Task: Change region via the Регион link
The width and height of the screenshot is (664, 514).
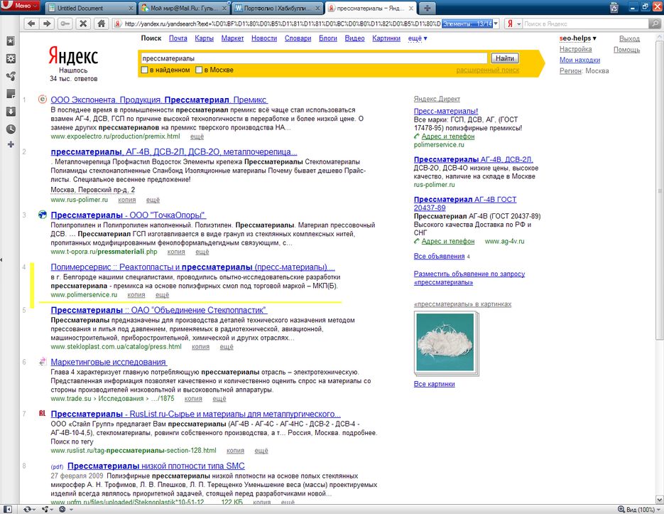Action: pyautogui.click(x=570, y=71)
